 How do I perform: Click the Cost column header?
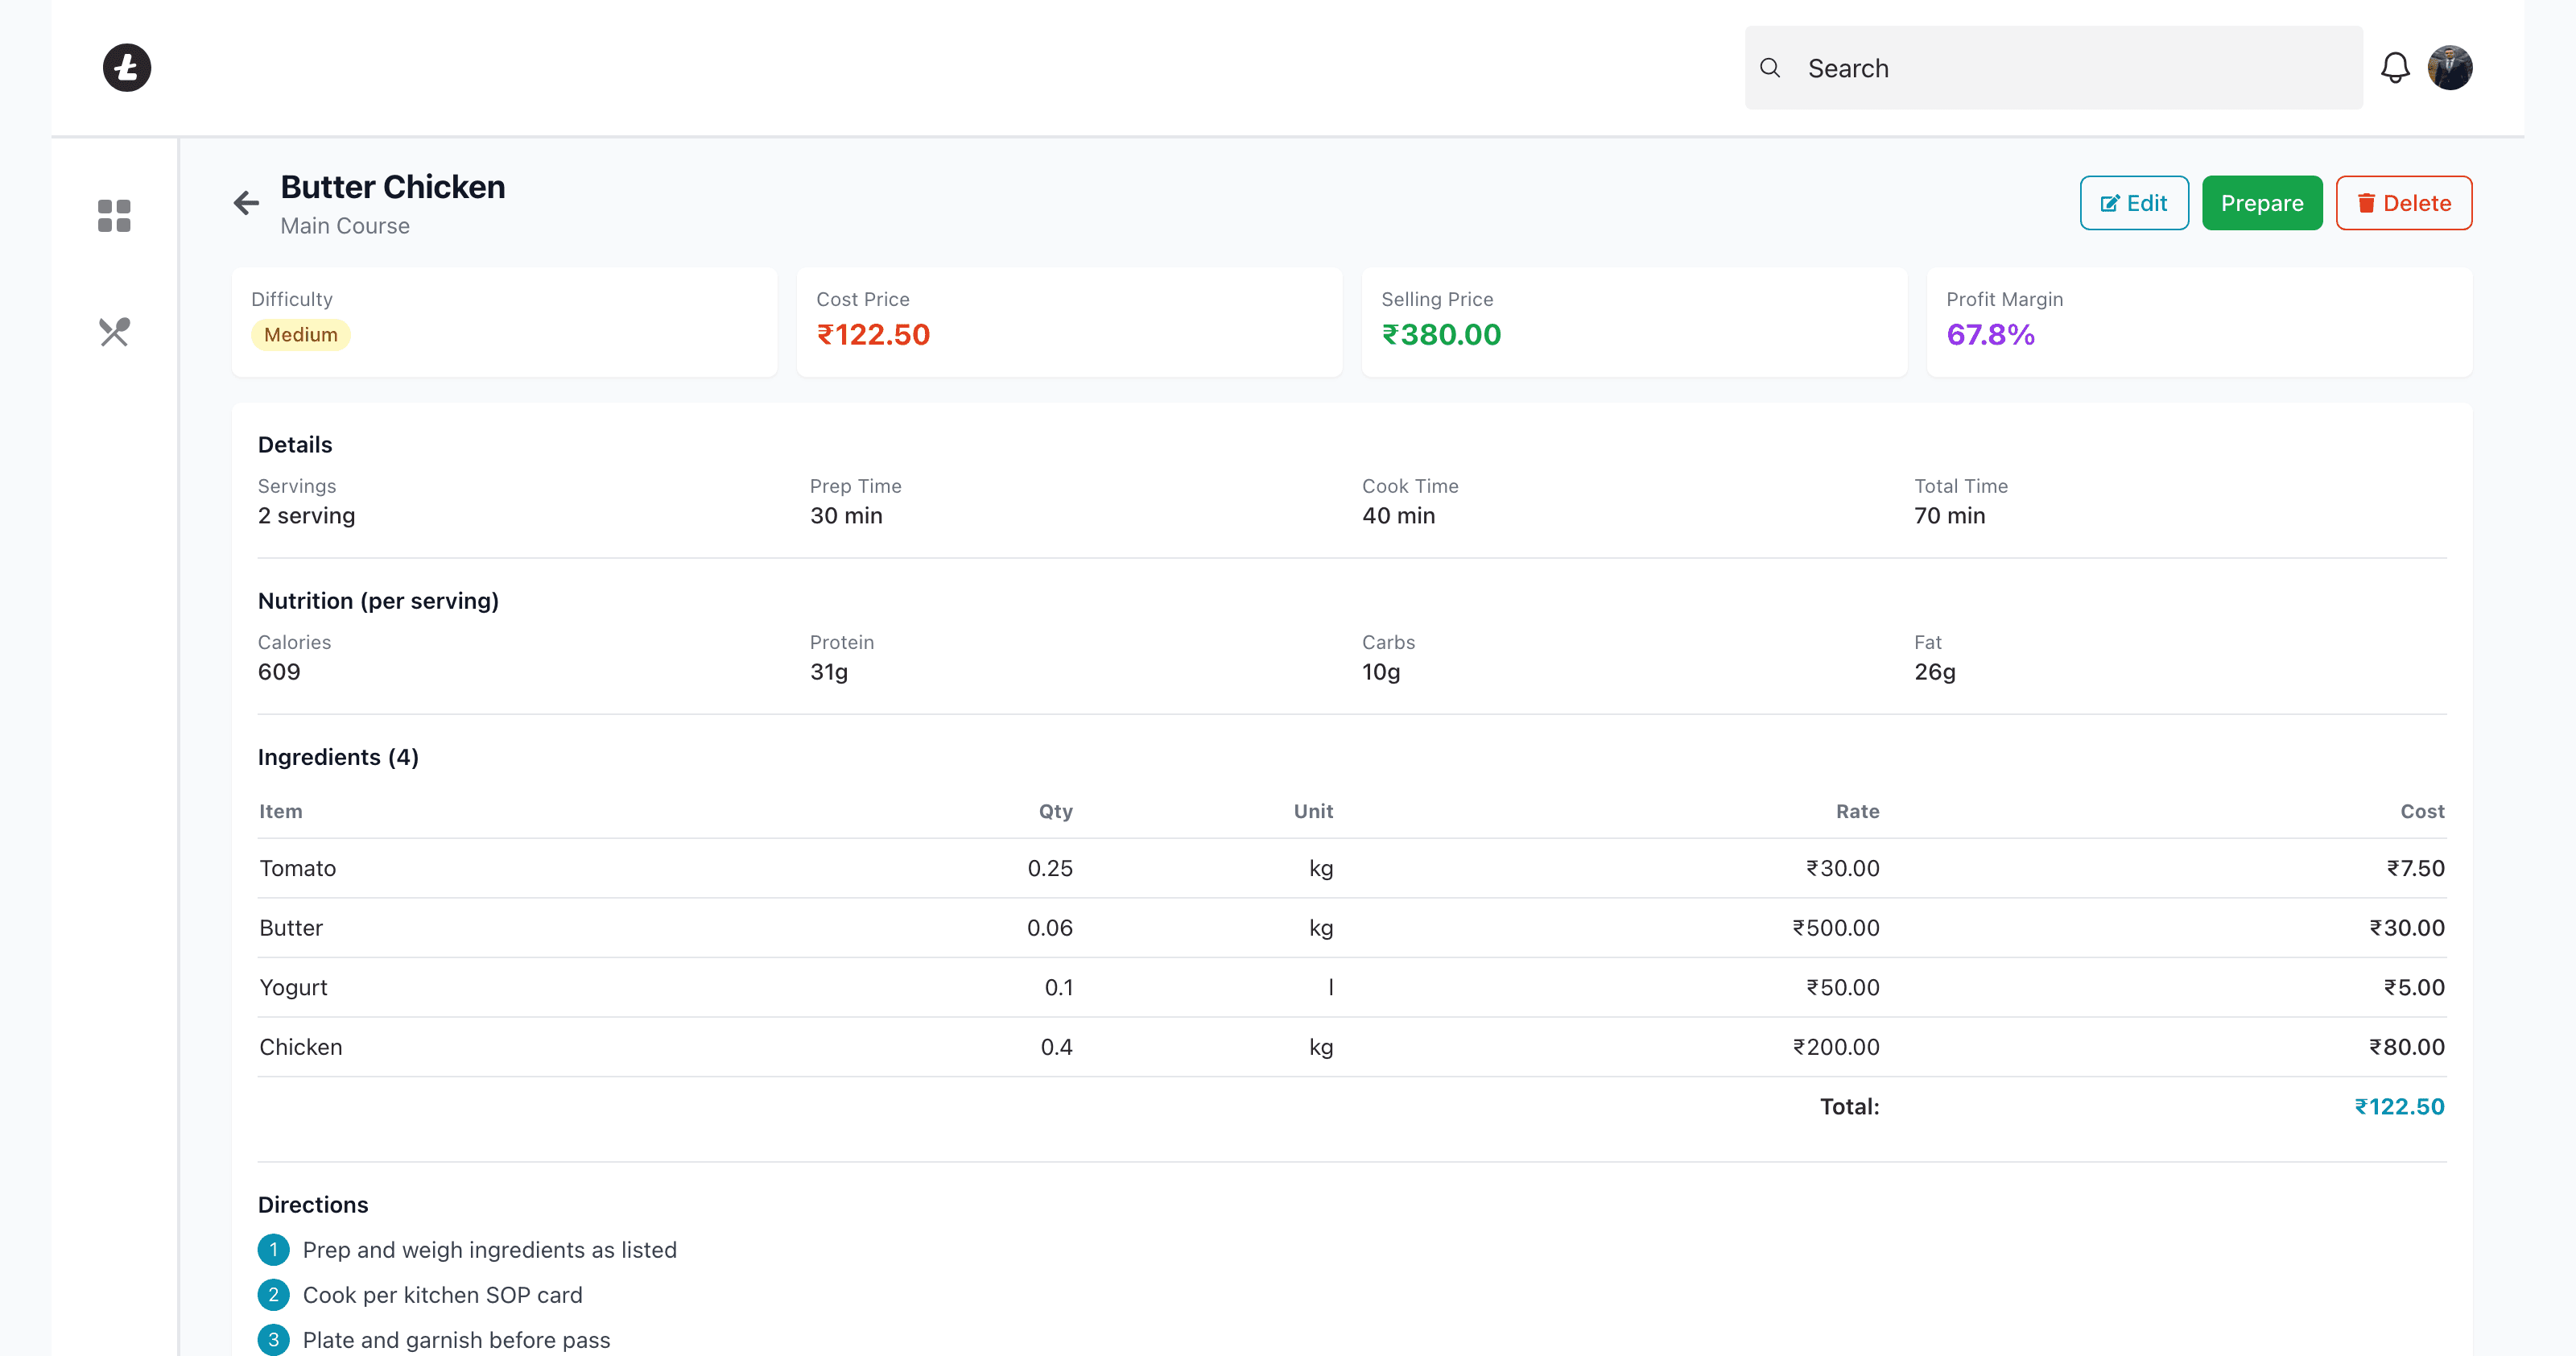point(2422,811)
